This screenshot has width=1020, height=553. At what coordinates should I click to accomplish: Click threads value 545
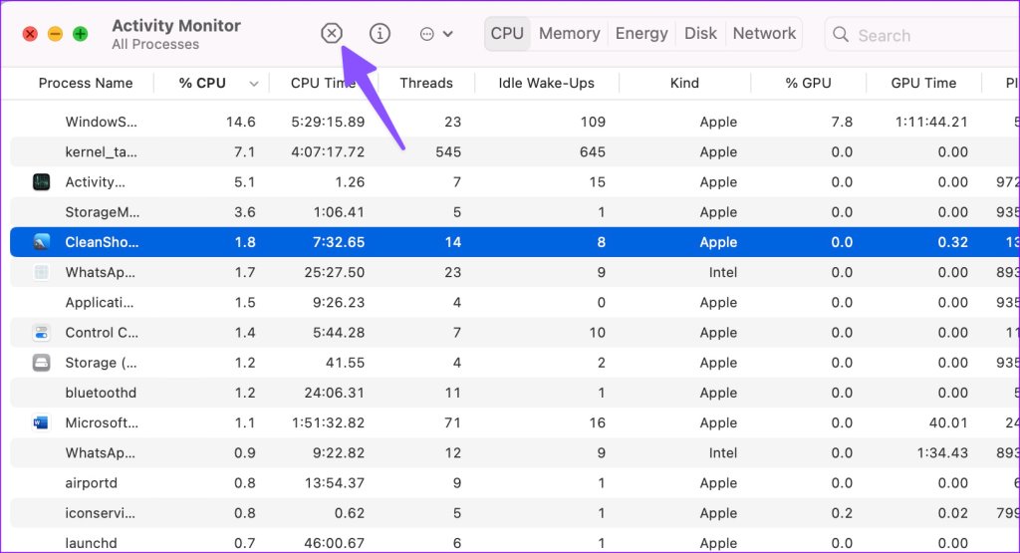[x=448, y=151]
